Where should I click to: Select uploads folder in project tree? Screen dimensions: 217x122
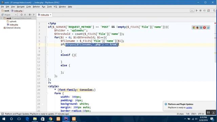point(13,21)
